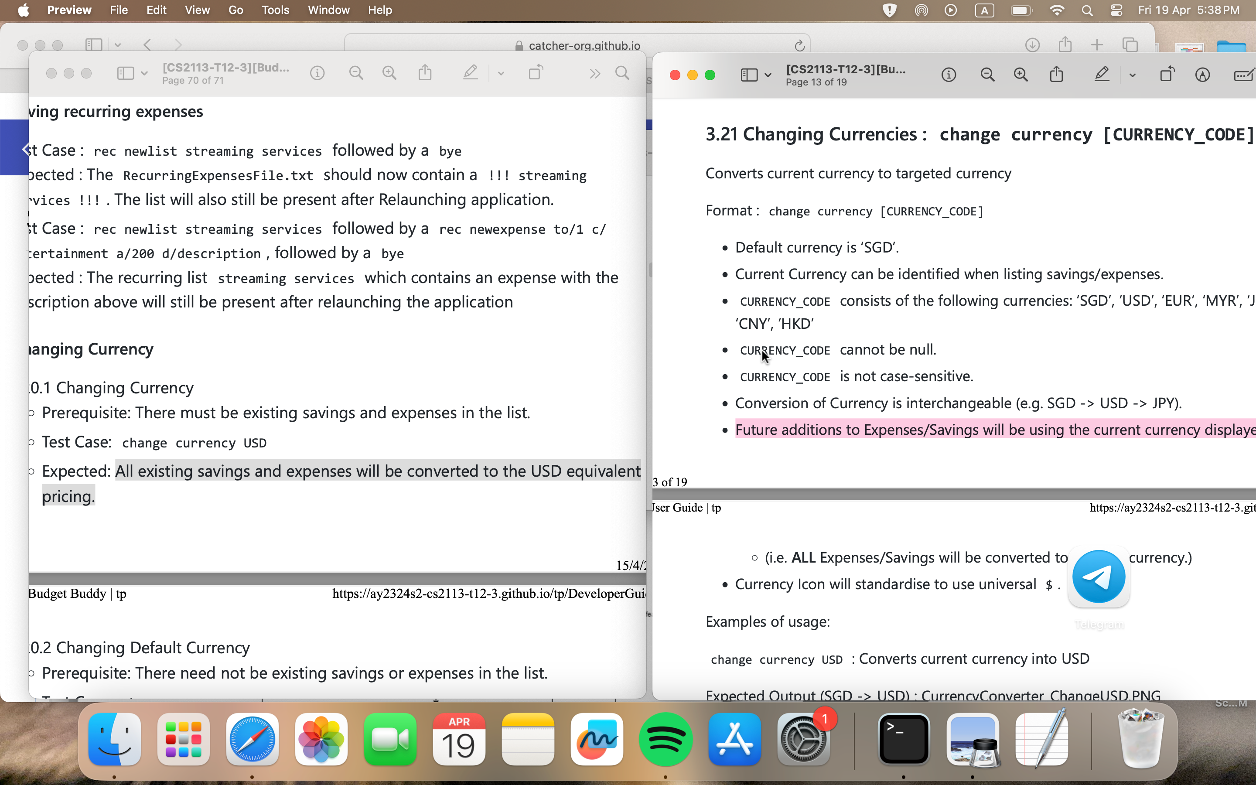1256x785 pixels.
Task: Expand the highlight options dropdown in the left window
Action: (x=501, y=73)
